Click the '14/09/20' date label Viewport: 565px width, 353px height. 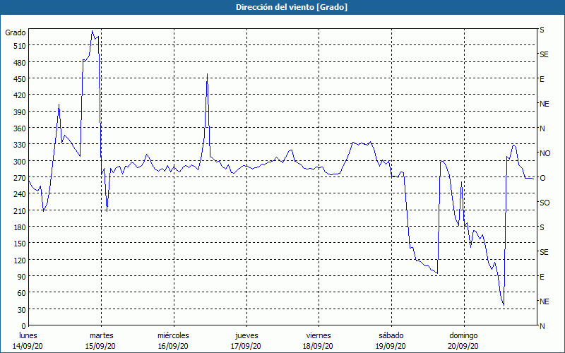coord(28,346)
